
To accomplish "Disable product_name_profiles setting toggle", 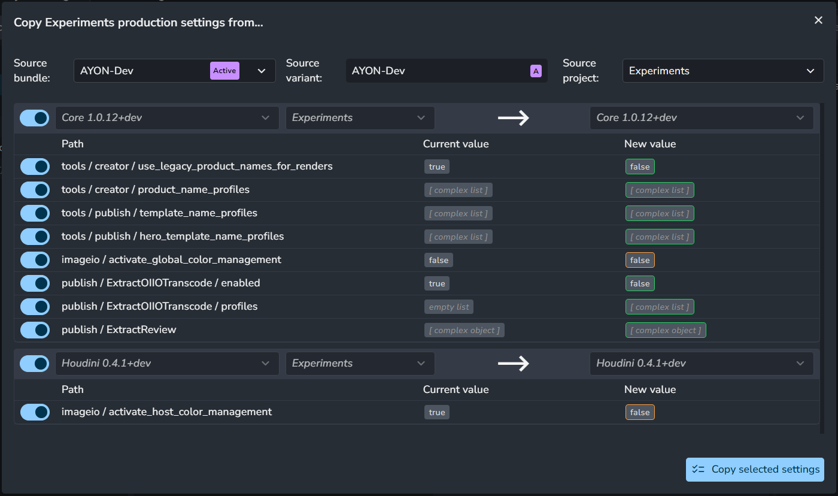I will 35,190.
